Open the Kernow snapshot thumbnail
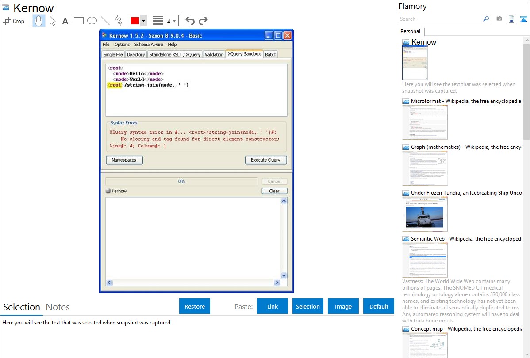This screenshot has width=530, height=358. pyautogui.click(x=415, y=63)
